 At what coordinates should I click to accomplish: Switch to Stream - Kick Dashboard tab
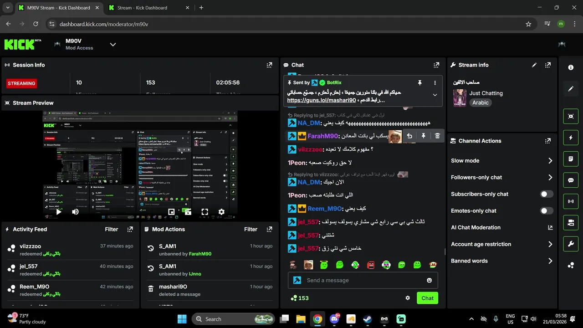[x=148, y=8]
